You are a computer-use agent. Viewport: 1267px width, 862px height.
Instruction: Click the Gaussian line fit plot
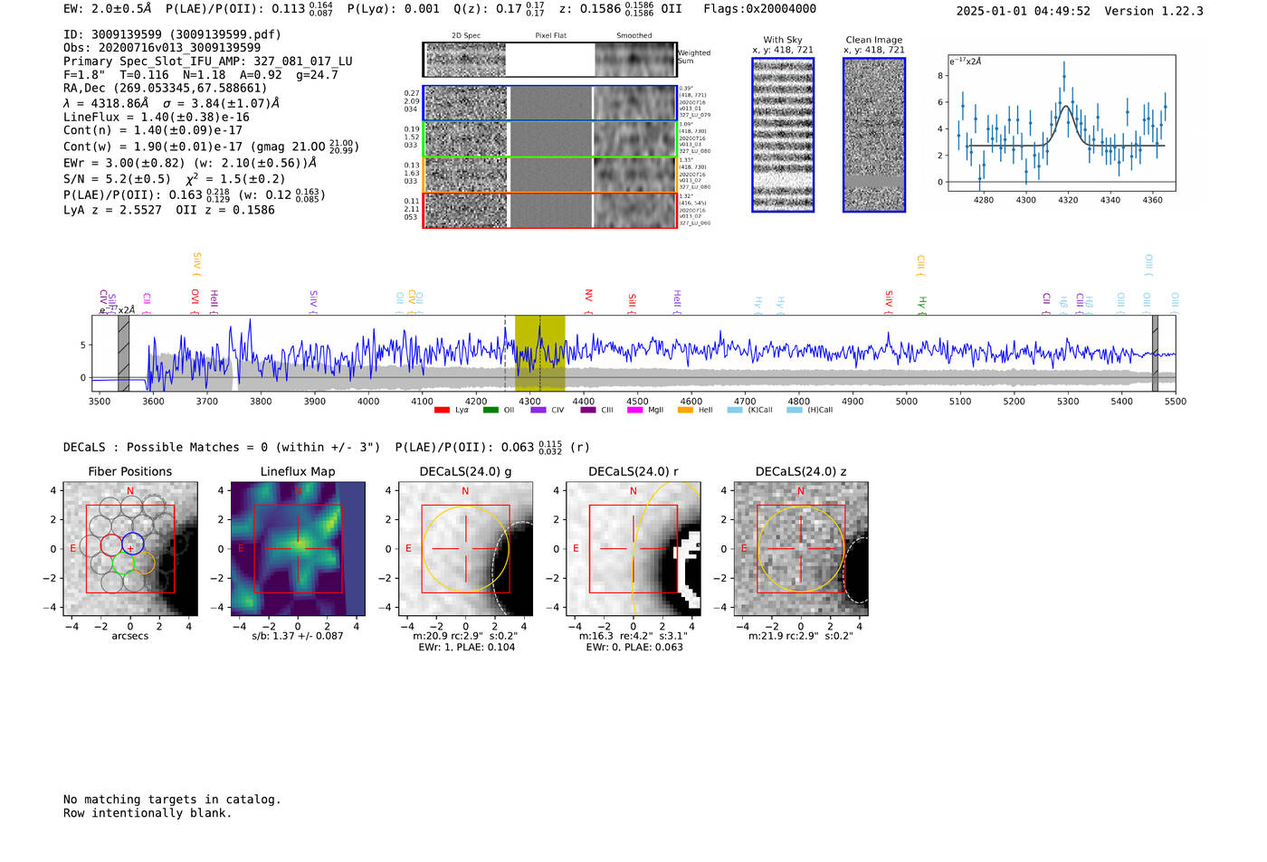pyautogui.click(x=1062, y=124)
